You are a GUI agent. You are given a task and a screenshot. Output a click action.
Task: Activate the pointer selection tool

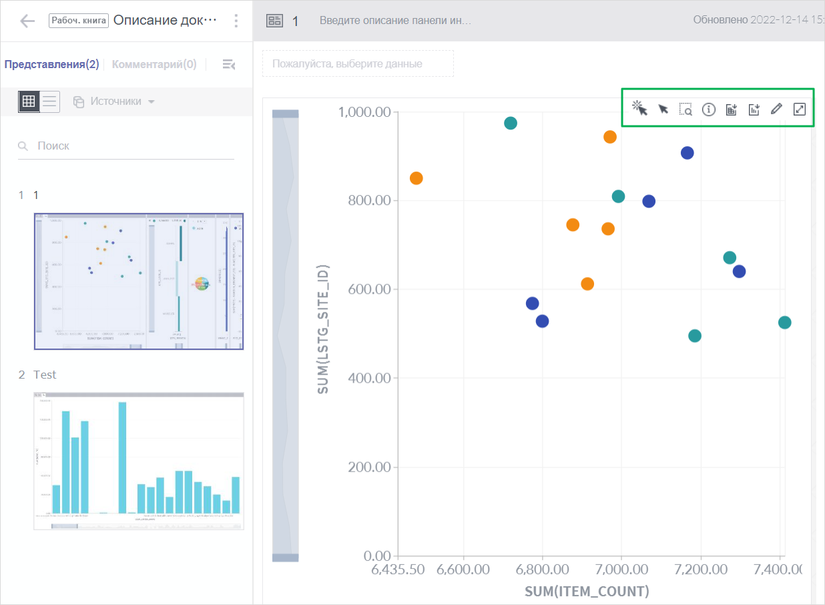(663, 108)
